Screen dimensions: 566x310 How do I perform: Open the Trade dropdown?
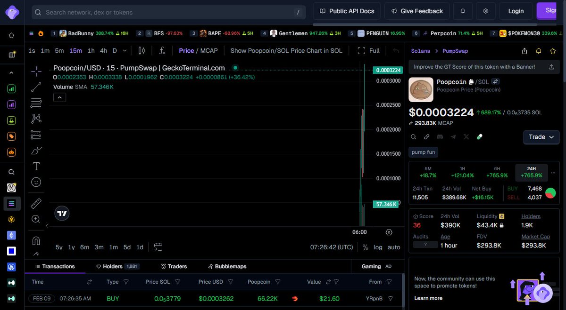pos(541,137)
